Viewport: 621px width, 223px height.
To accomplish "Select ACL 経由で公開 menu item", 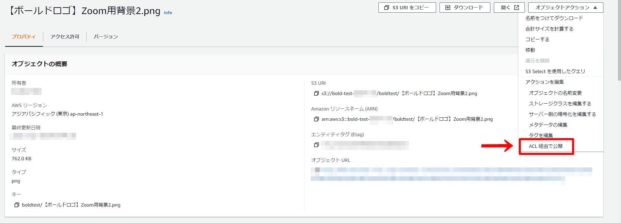I will 545,146.
